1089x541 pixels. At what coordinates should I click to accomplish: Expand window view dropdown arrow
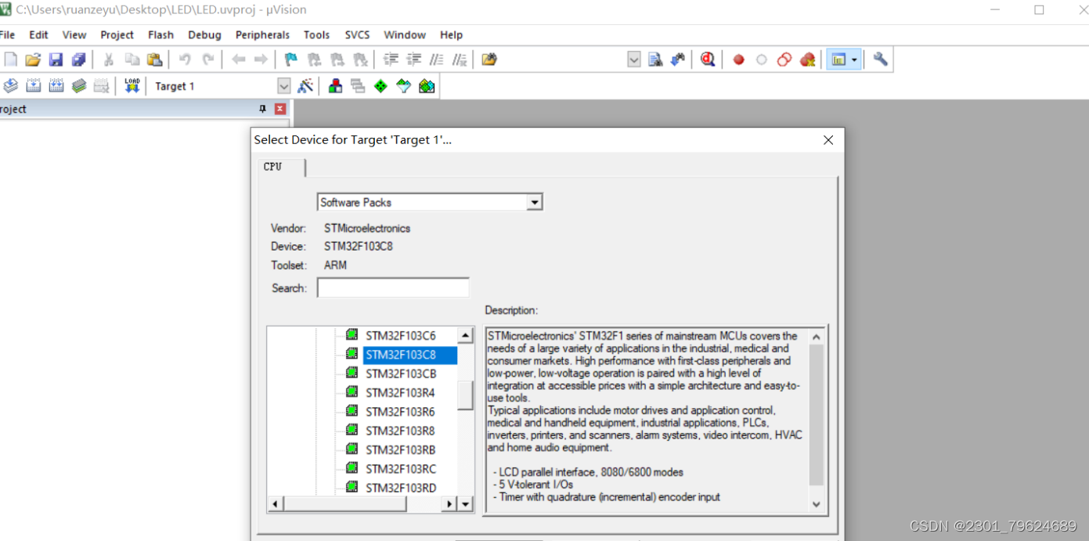(855, 60)
